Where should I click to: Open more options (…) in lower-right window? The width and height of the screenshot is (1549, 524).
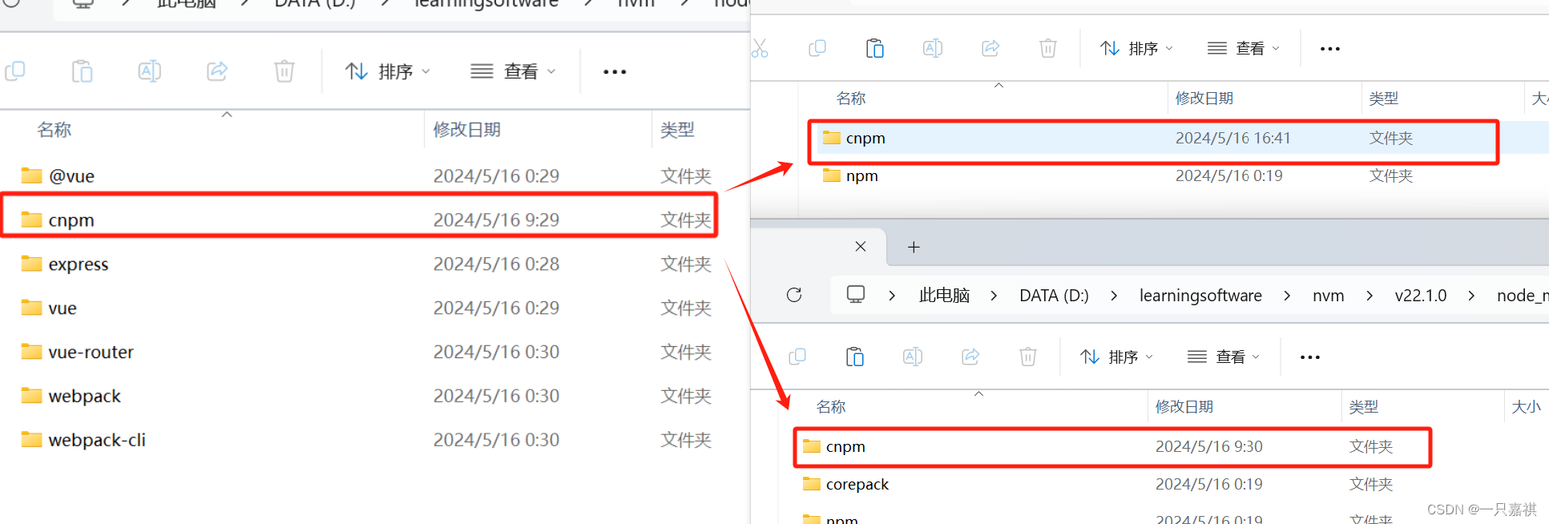pyautogui.click(x=1310, y=357)
